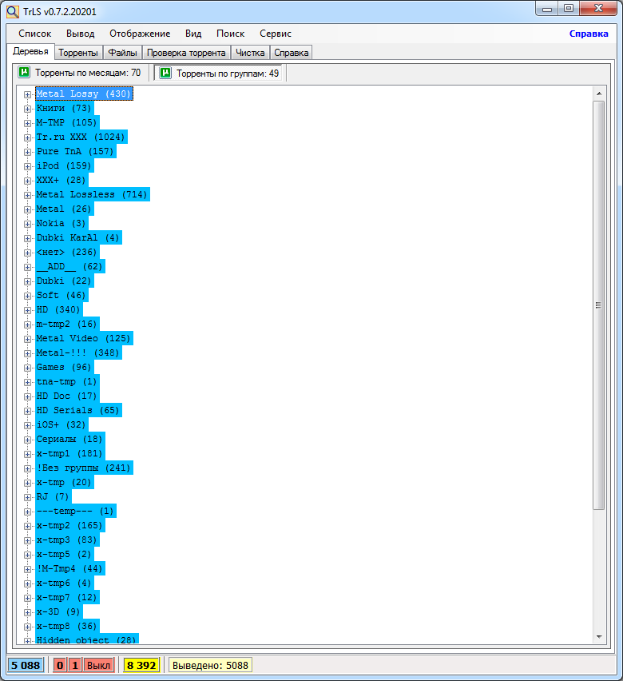Viewport: 623px width, 681px height.
Task: Select the Dubki (22) group
Action: pyautogui.click(x=64, y=281)
